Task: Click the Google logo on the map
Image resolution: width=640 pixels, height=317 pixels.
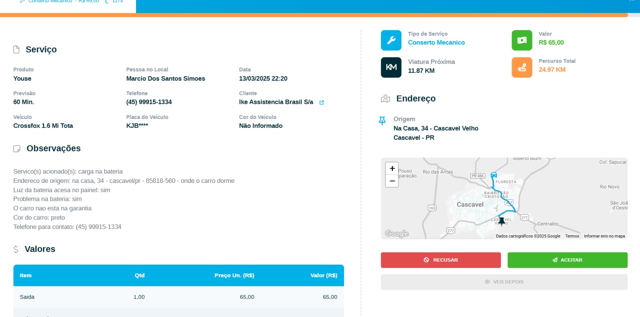Action: coord(396,234)
